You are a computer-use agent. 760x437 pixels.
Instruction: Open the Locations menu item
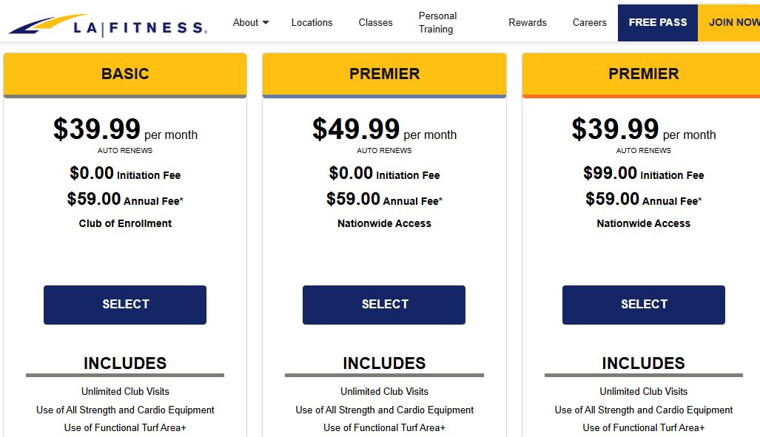312,22
